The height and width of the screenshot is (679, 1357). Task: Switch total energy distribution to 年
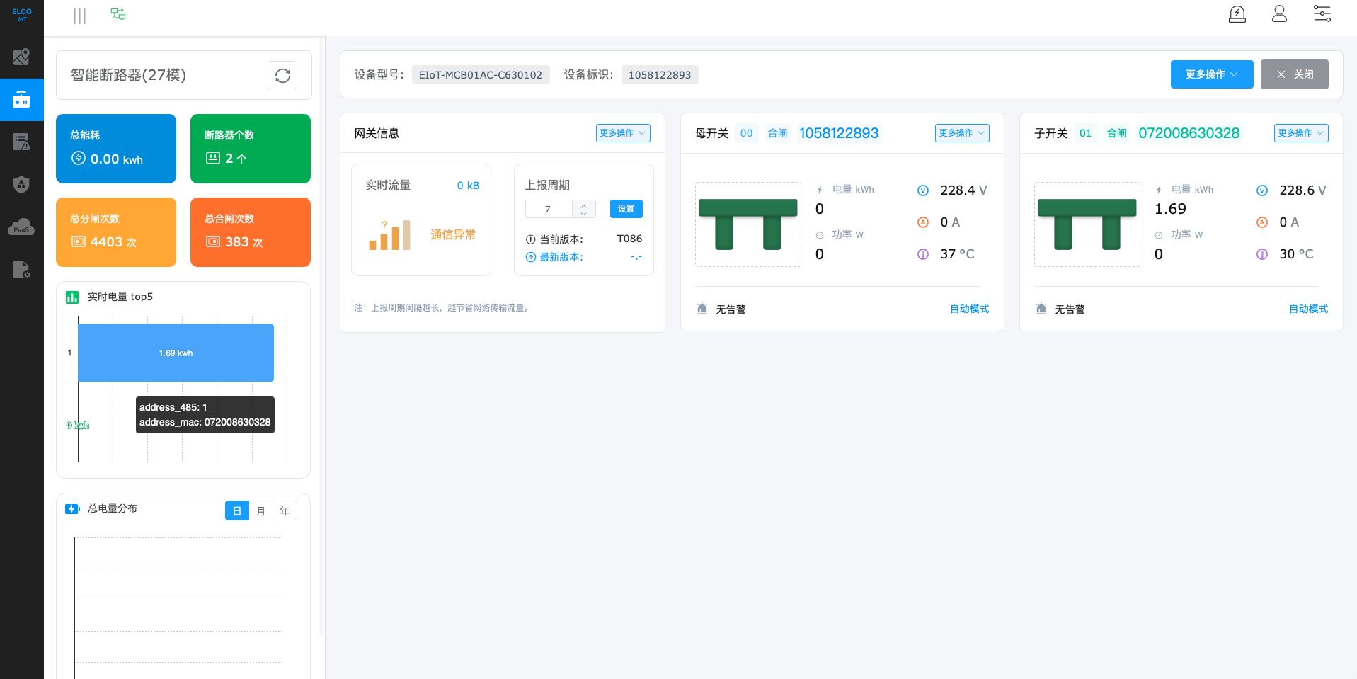[x=285, y=511]
